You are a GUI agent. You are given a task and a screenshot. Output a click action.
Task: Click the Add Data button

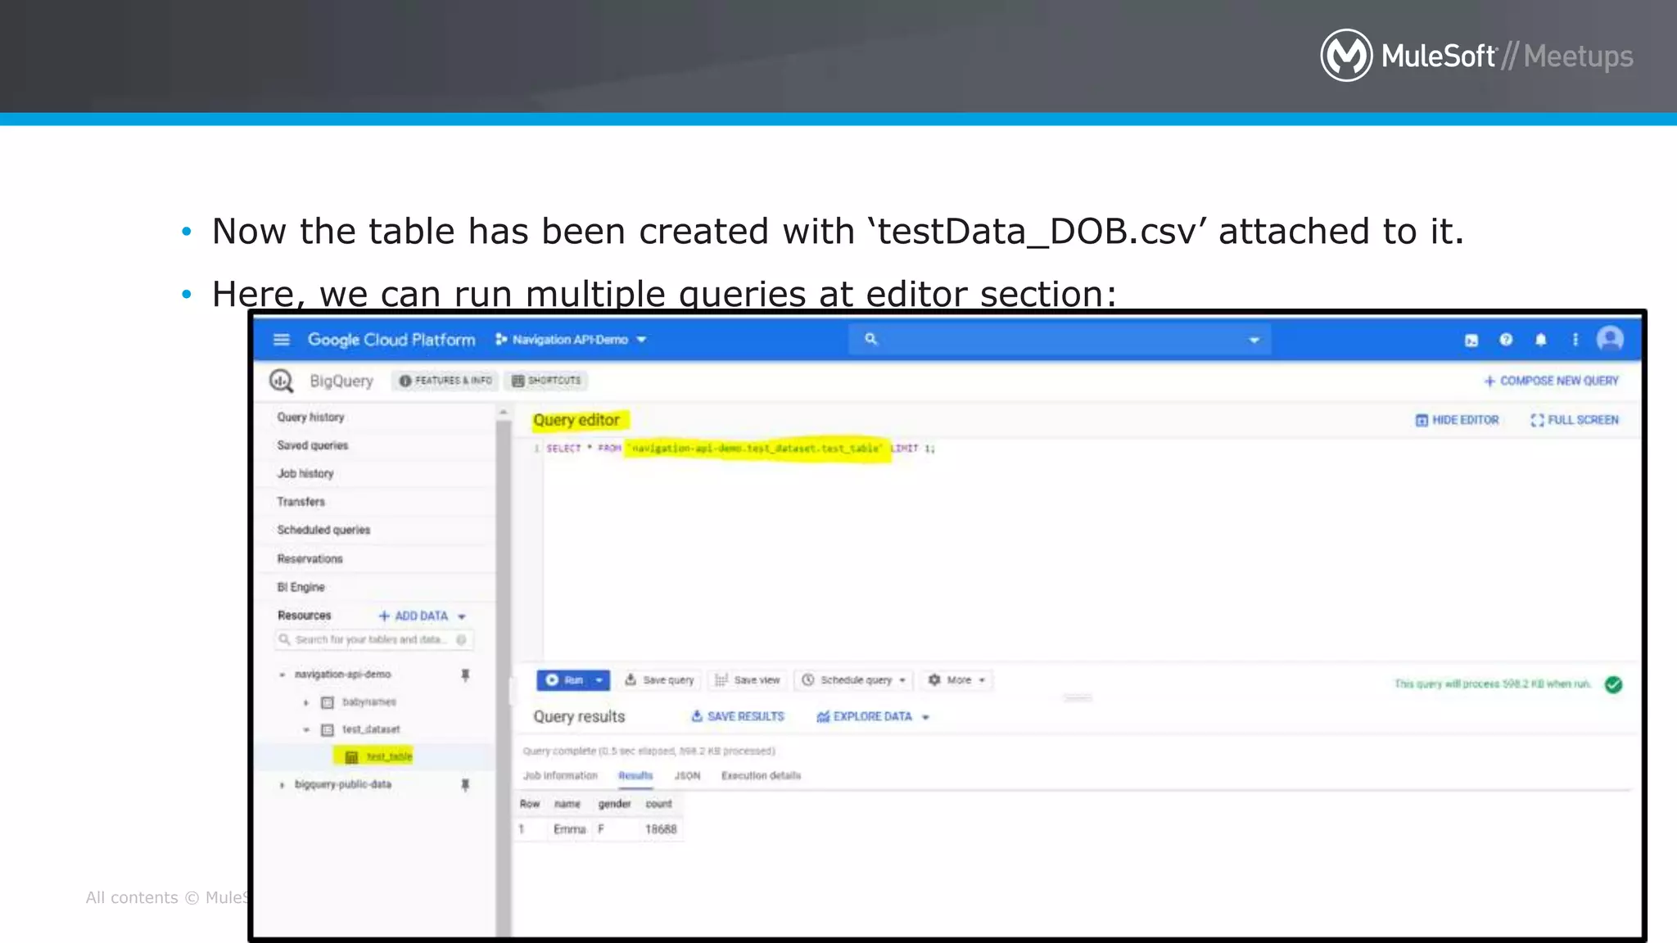(x=422, y=616)
